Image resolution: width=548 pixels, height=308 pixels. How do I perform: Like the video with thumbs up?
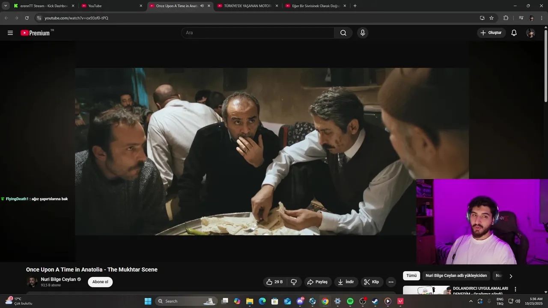click(274, 282)
